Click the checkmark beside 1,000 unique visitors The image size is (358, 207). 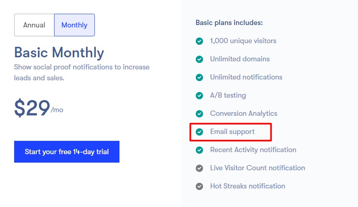pyautogui.click(x=199, y=41)
